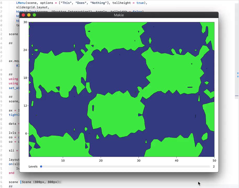The image size is (239, 188).
Task: Click the "data =" line in the editor
Action: tap(14, 124)
